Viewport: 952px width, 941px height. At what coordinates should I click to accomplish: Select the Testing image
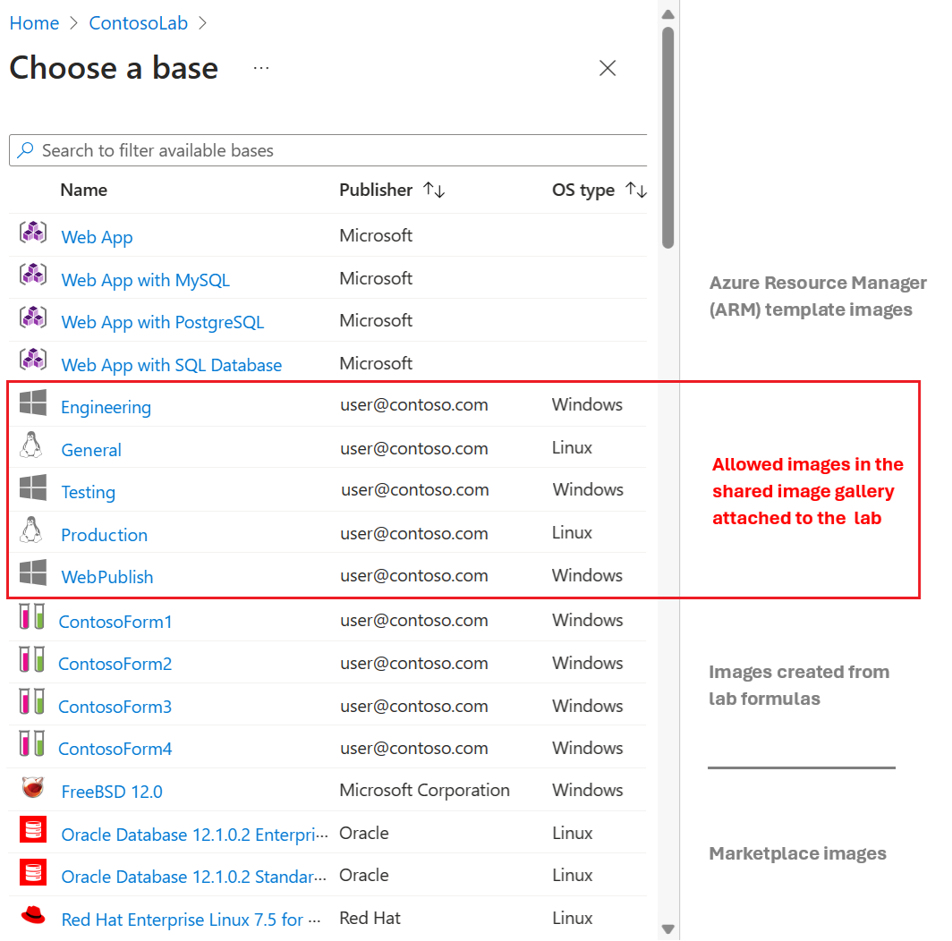[89, 492]
